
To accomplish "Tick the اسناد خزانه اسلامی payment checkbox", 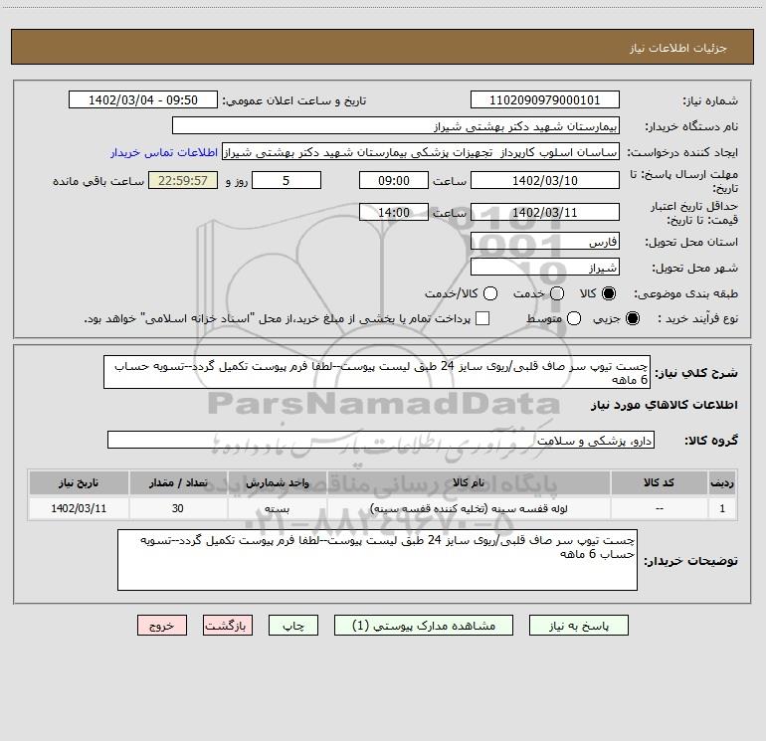I will (x=482, y=318).
